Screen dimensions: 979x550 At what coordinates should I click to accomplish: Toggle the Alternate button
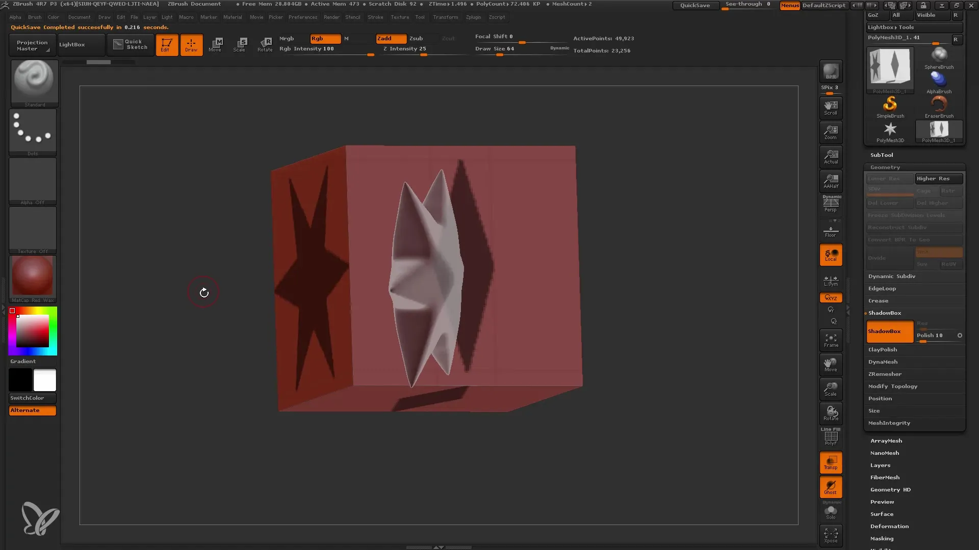click(33, 410)
